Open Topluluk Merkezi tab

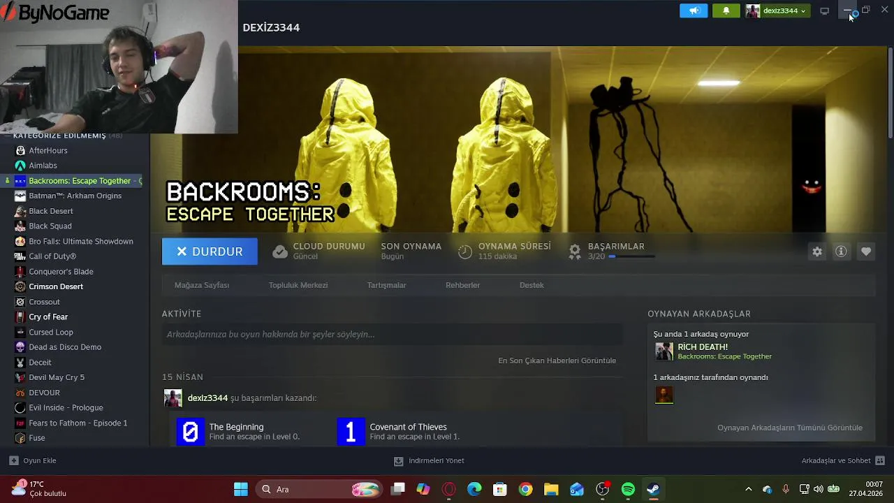click(x=298, y=285)
